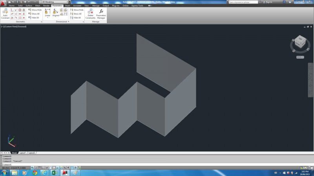The image size is (314, 176).
Task: Switch to the Solid ribbon tab
Action: [x=20, y=5]
